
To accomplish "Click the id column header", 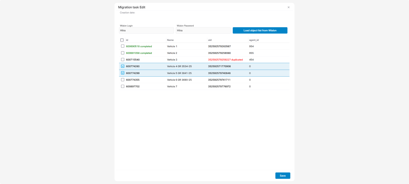I will click(x=127, y=40).
